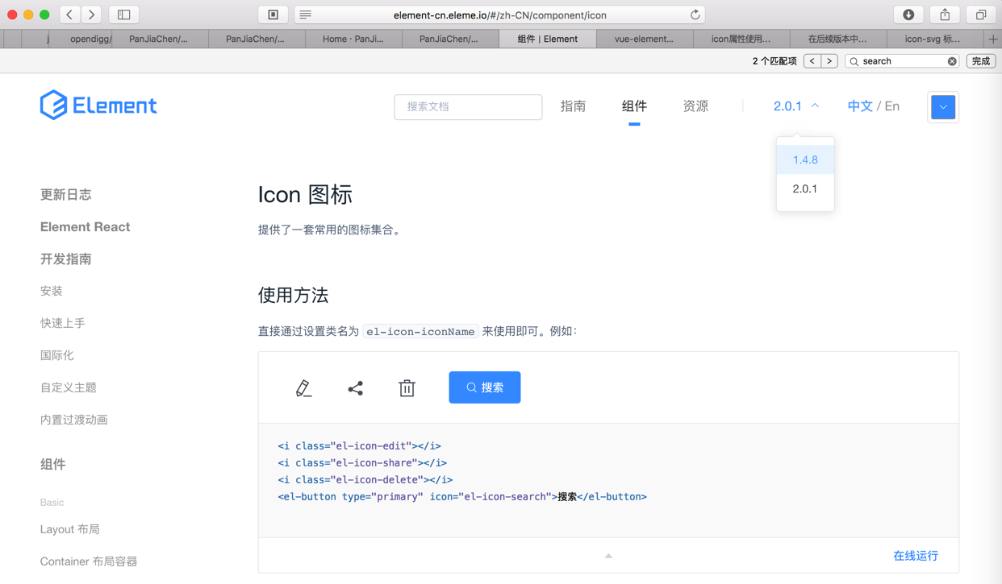
Task: Go forward with Safari's forward arrow
Action: [91, 14]
